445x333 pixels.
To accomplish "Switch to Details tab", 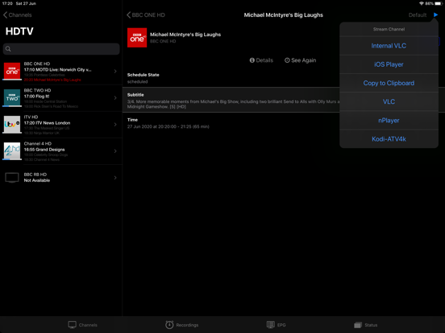I will 261,60.
